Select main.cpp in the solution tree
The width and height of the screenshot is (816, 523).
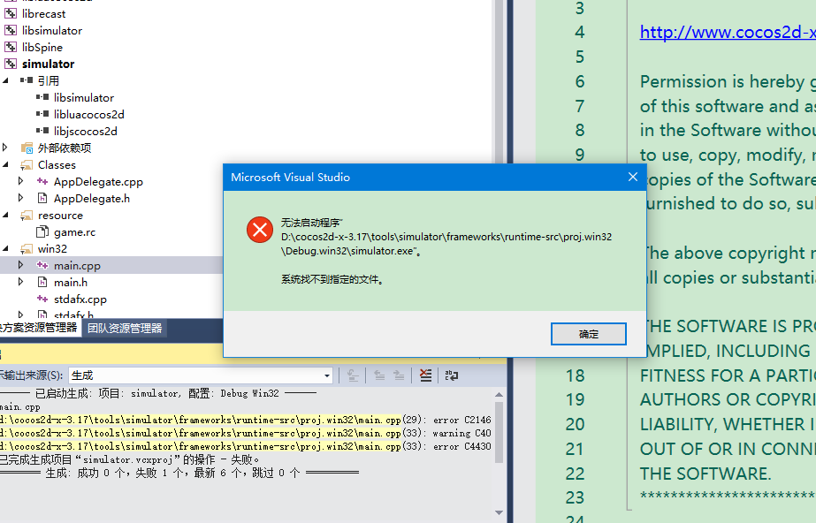pyautogui.click(x=77, y=266)
